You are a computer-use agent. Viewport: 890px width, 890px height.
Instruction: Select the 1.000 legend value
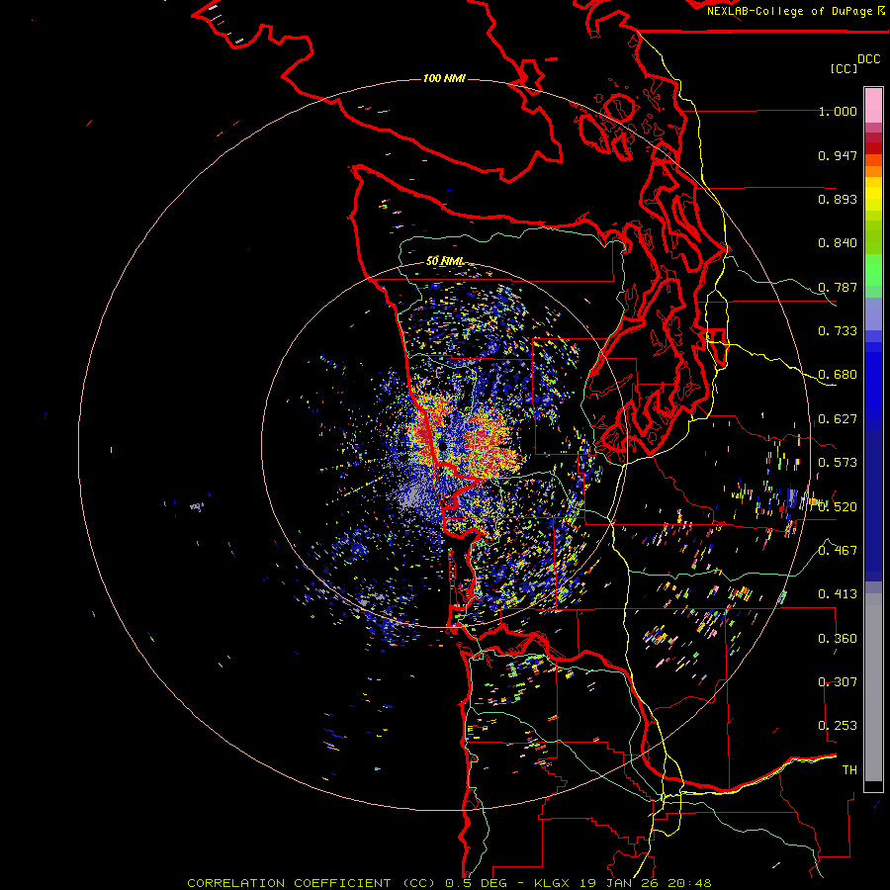click(838, 111)
